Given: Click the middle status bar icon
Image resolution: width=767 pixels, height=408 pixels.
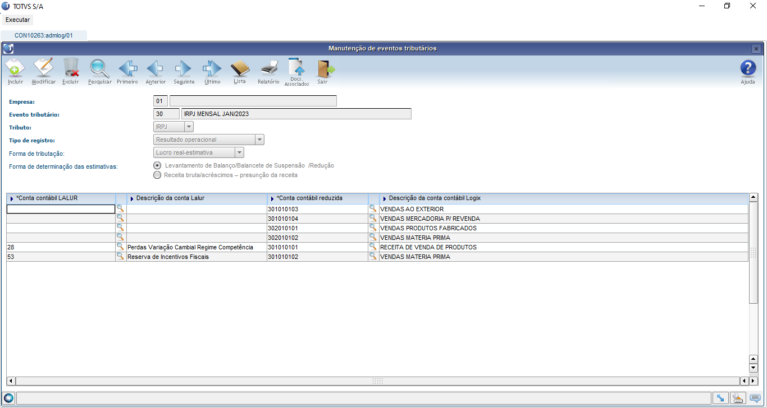Looking at the screenshot, I should pos(737,398).
